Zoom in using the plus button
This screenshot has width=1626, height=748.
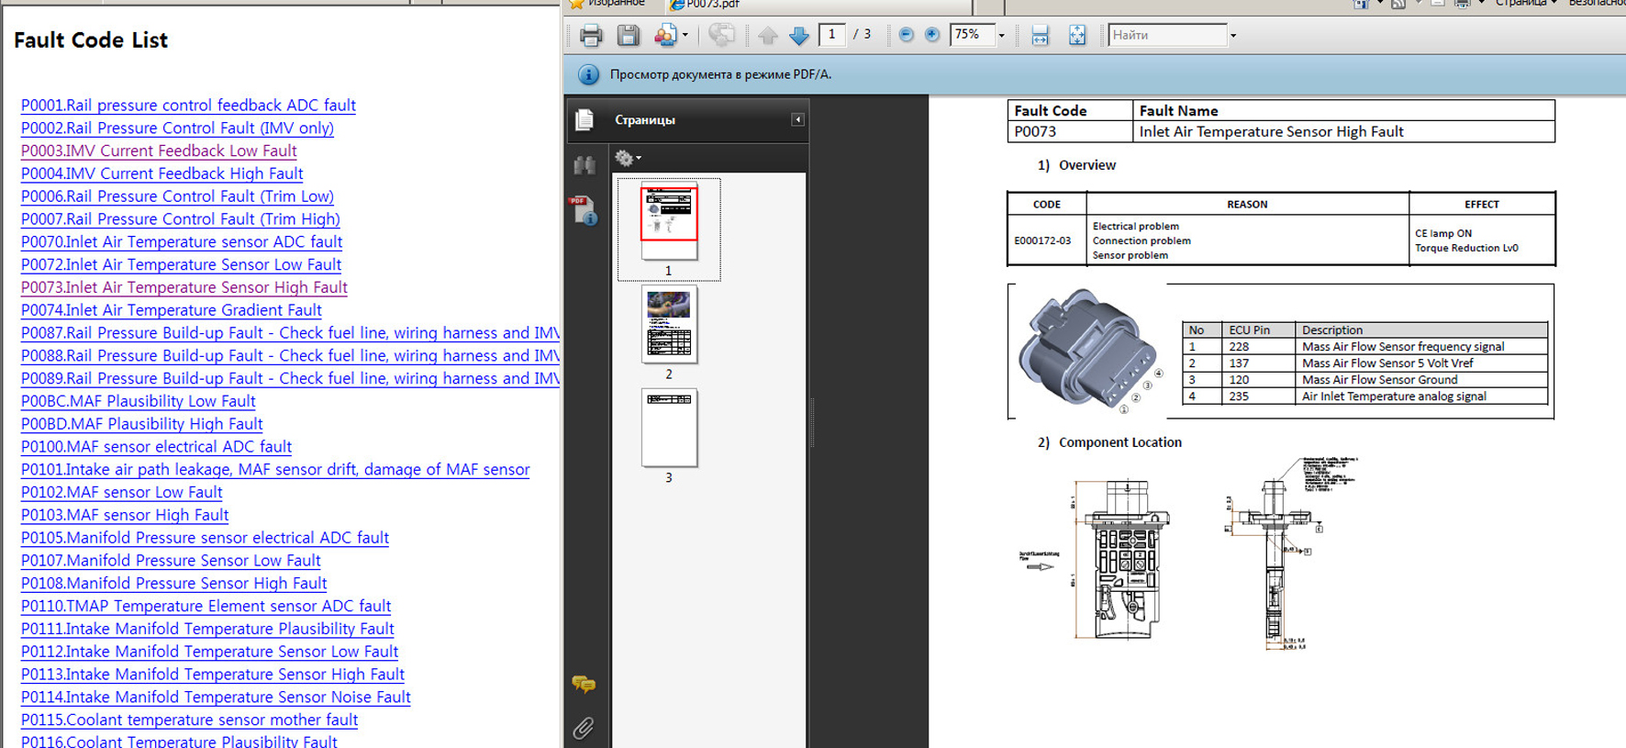[x=932, y=35]
